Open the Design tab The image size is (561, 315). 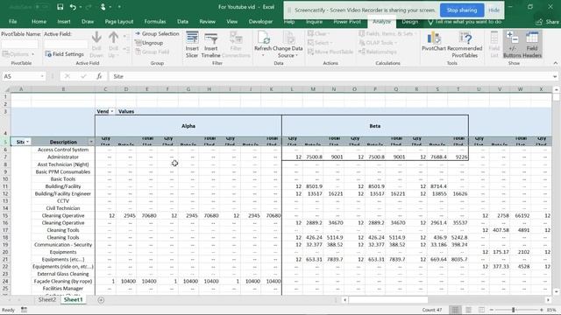pos(409,22)
